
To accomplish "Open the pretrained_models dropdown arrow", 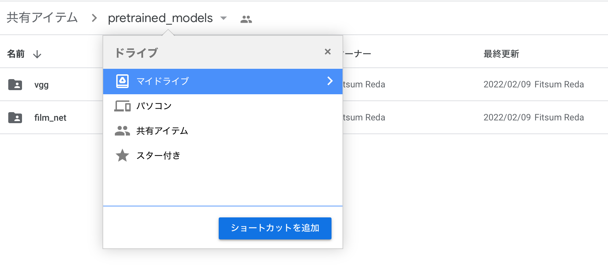I will coord(224,18).
